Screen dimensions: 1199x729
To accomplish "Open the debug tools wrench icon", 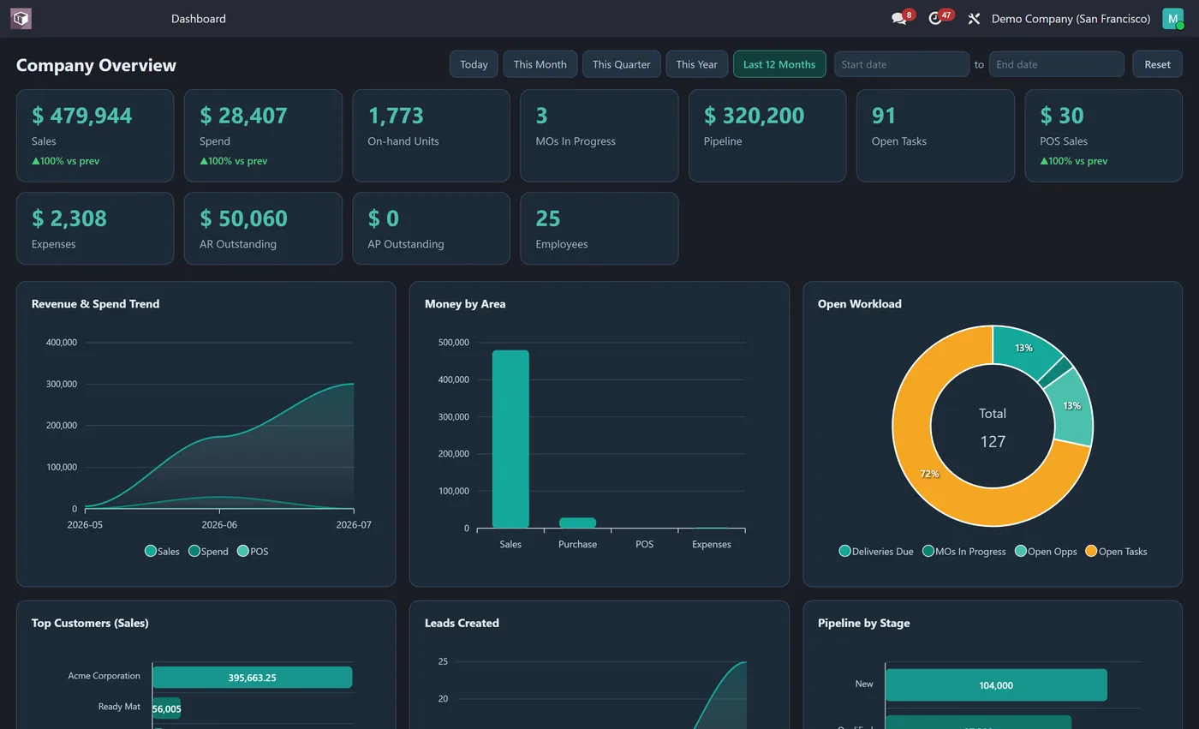I will 974,19.
